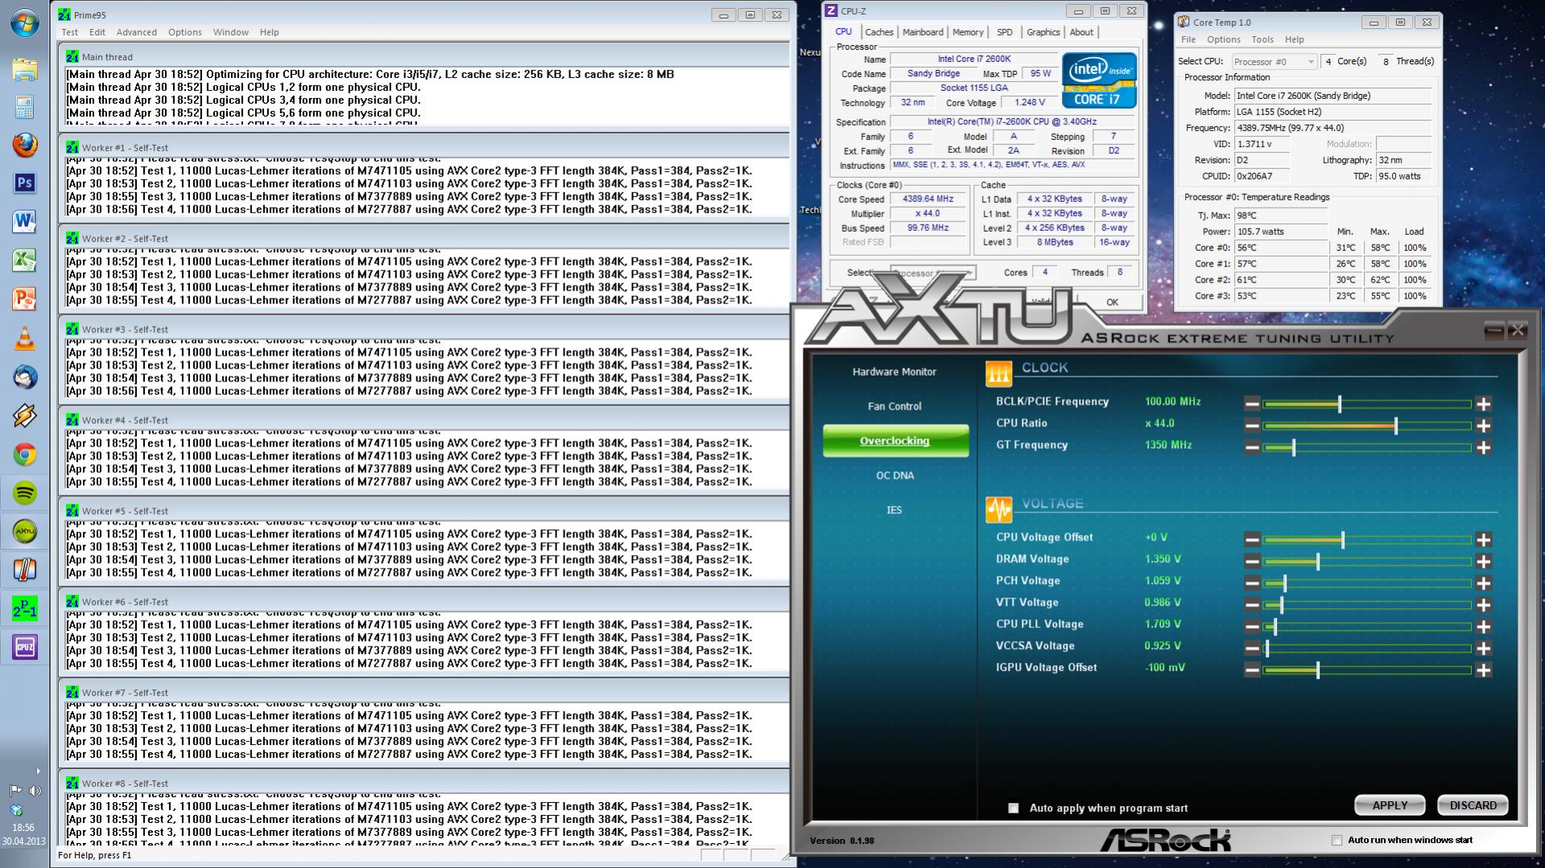Click CPU Ratio slider handle
Screen dimensions: 1545x868
(x=1395, y=425)
